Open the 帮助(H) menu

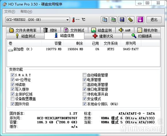[26, 12]
